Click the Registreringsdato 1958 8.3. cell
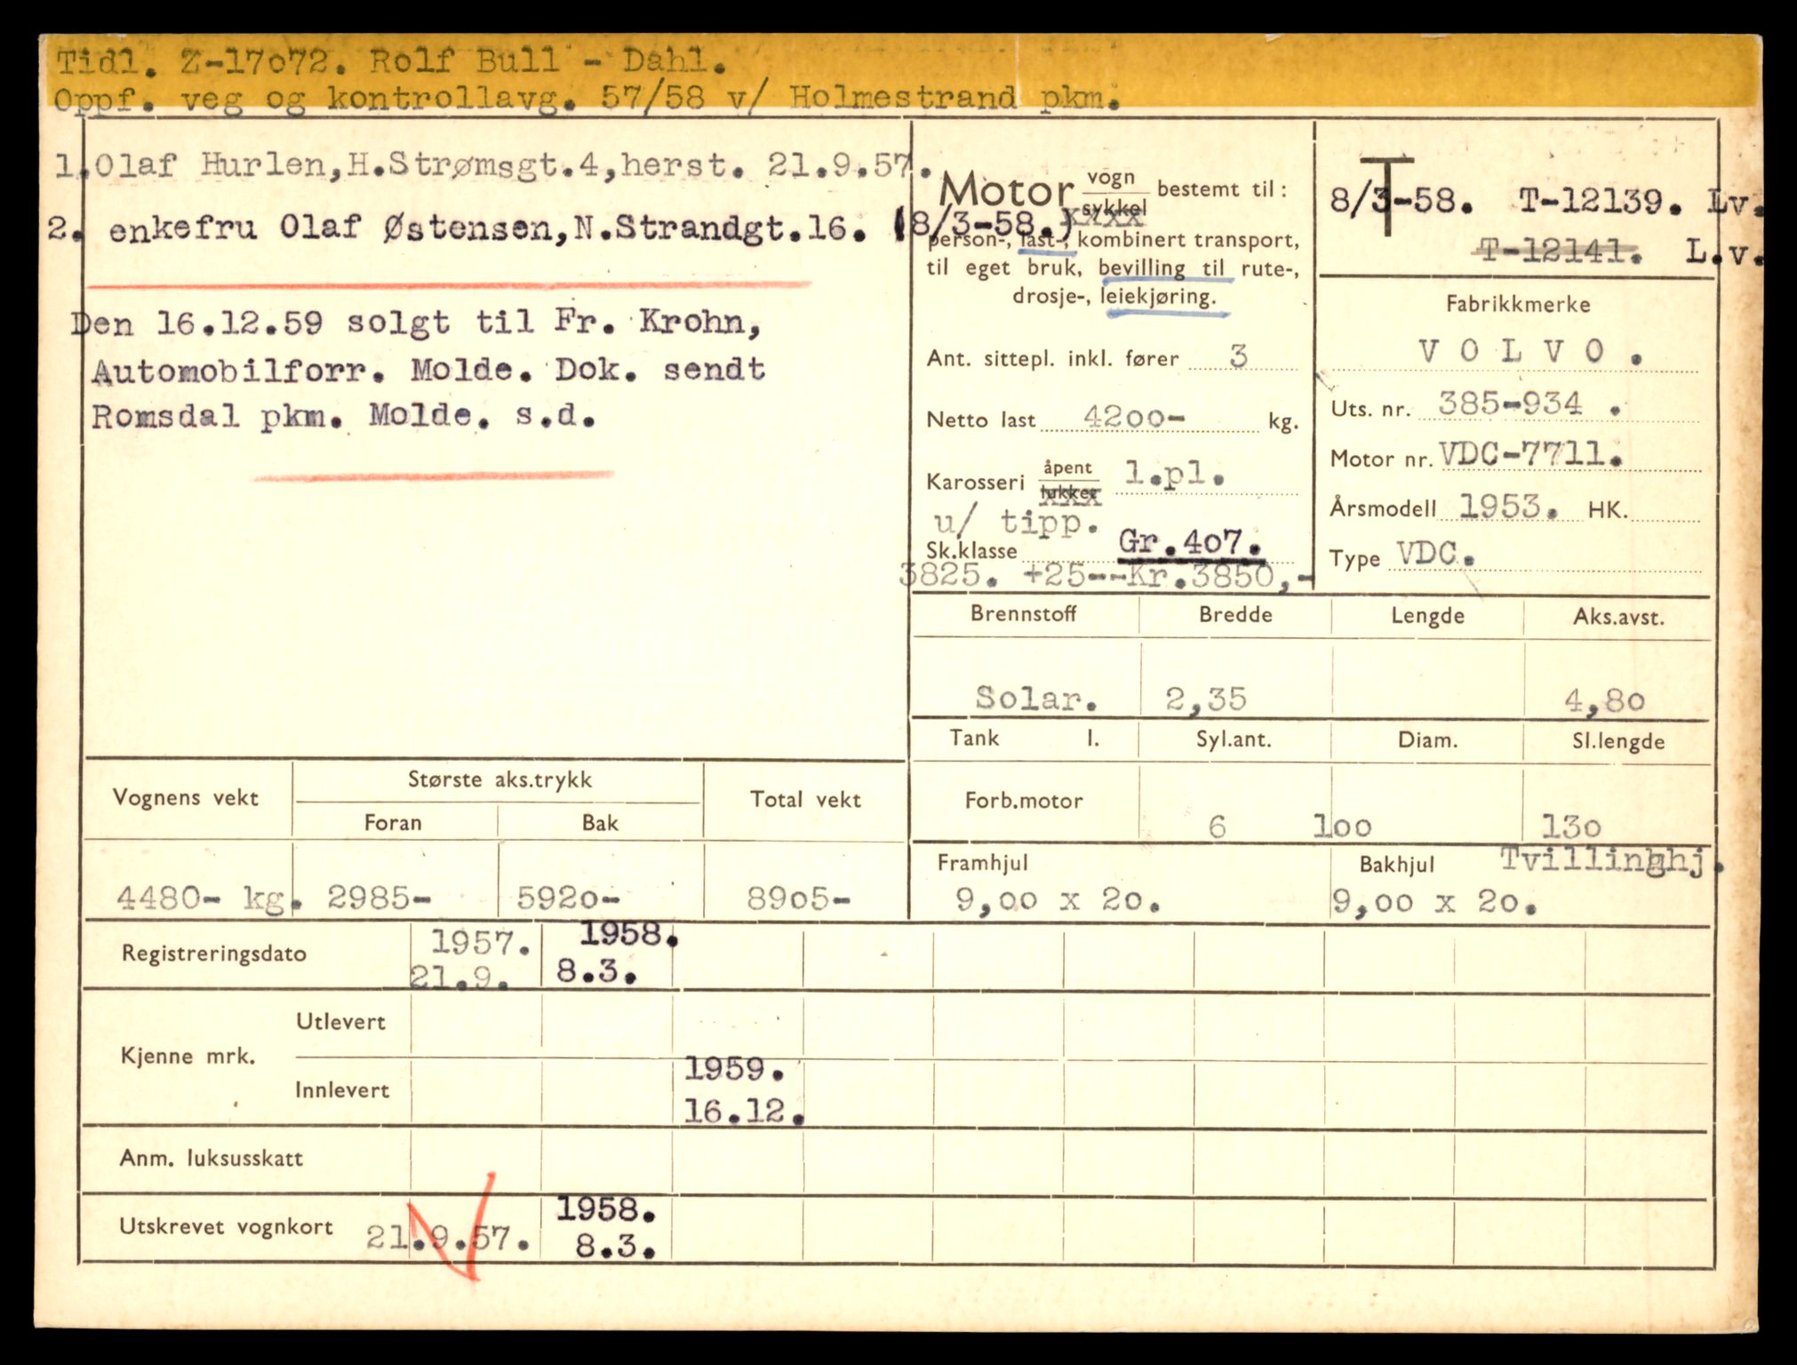 tap(613, 954)
